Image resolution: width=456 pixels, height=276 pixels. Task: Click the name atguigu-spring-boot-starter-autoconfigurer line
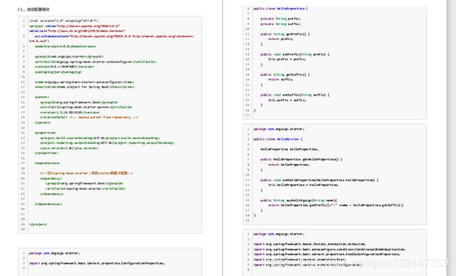pos(84,82)
